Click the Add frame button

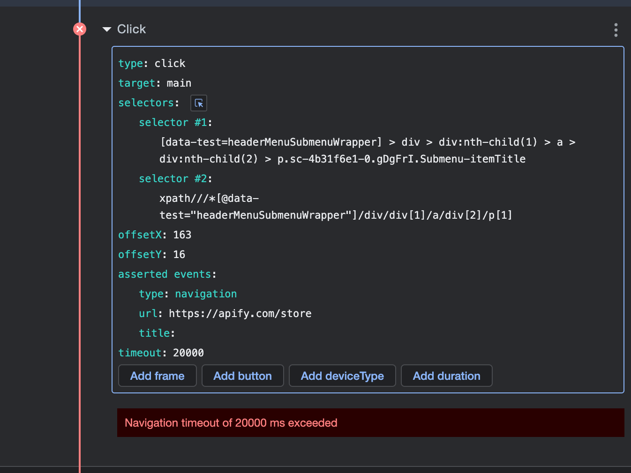pos(158,376)
